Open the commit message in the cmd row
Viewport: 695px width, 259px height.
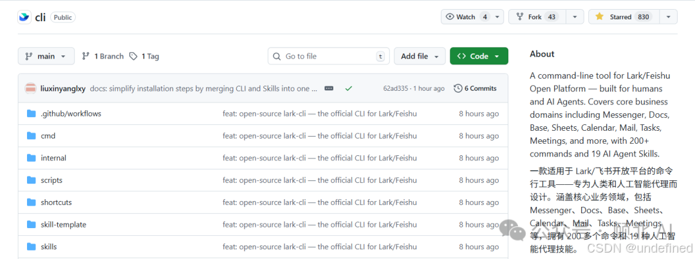[320, 136]
